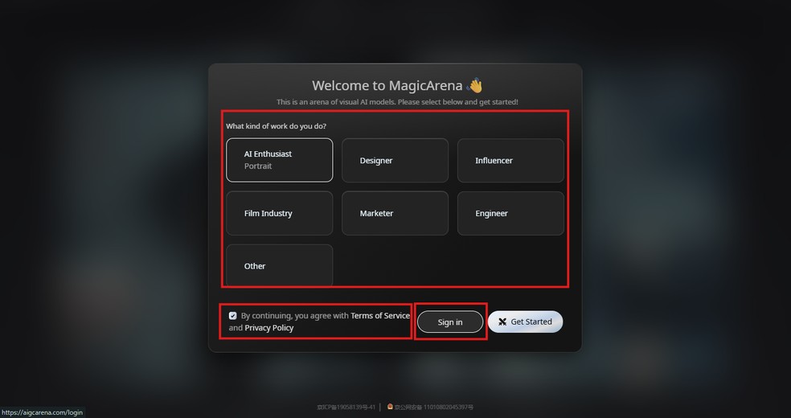
Task: Click the Sign in button
Action: point(450,322)
